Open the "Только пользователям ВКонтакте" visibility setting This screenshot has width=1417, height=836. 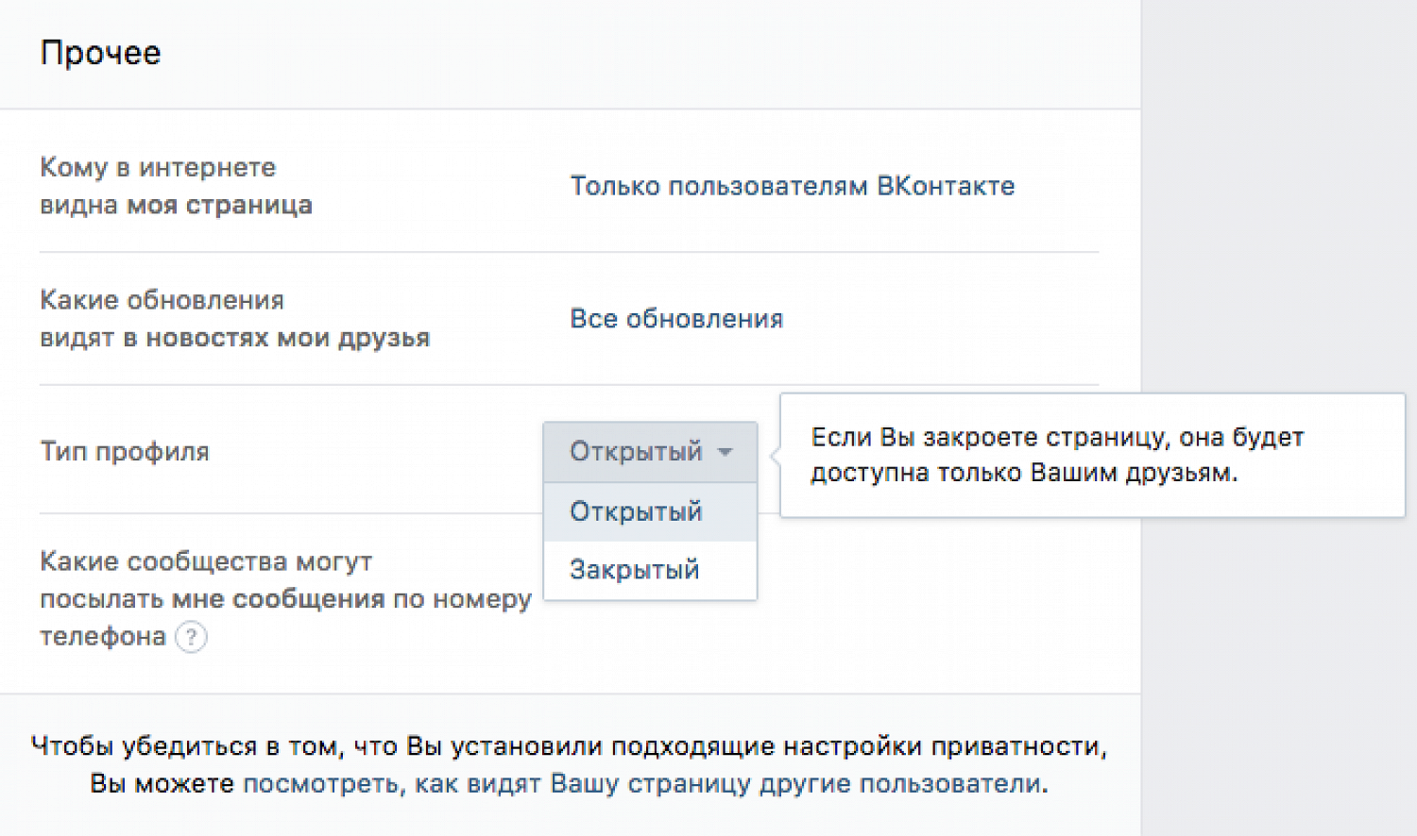[792, 186]
